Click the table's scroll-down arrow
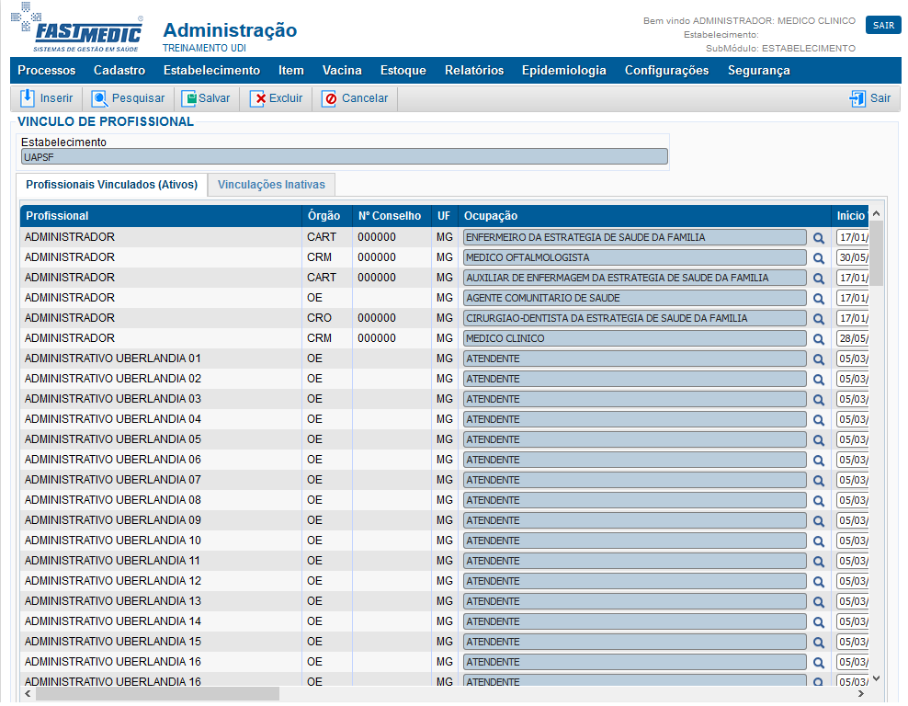 876,678
